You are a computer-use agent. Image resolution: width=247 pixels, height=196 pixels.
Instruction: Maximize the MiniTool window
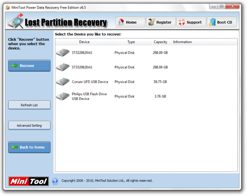(221, 6)
